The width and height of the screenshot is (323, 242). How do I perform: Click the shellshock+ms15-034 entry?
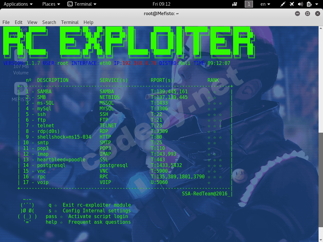tap(64, 137)
